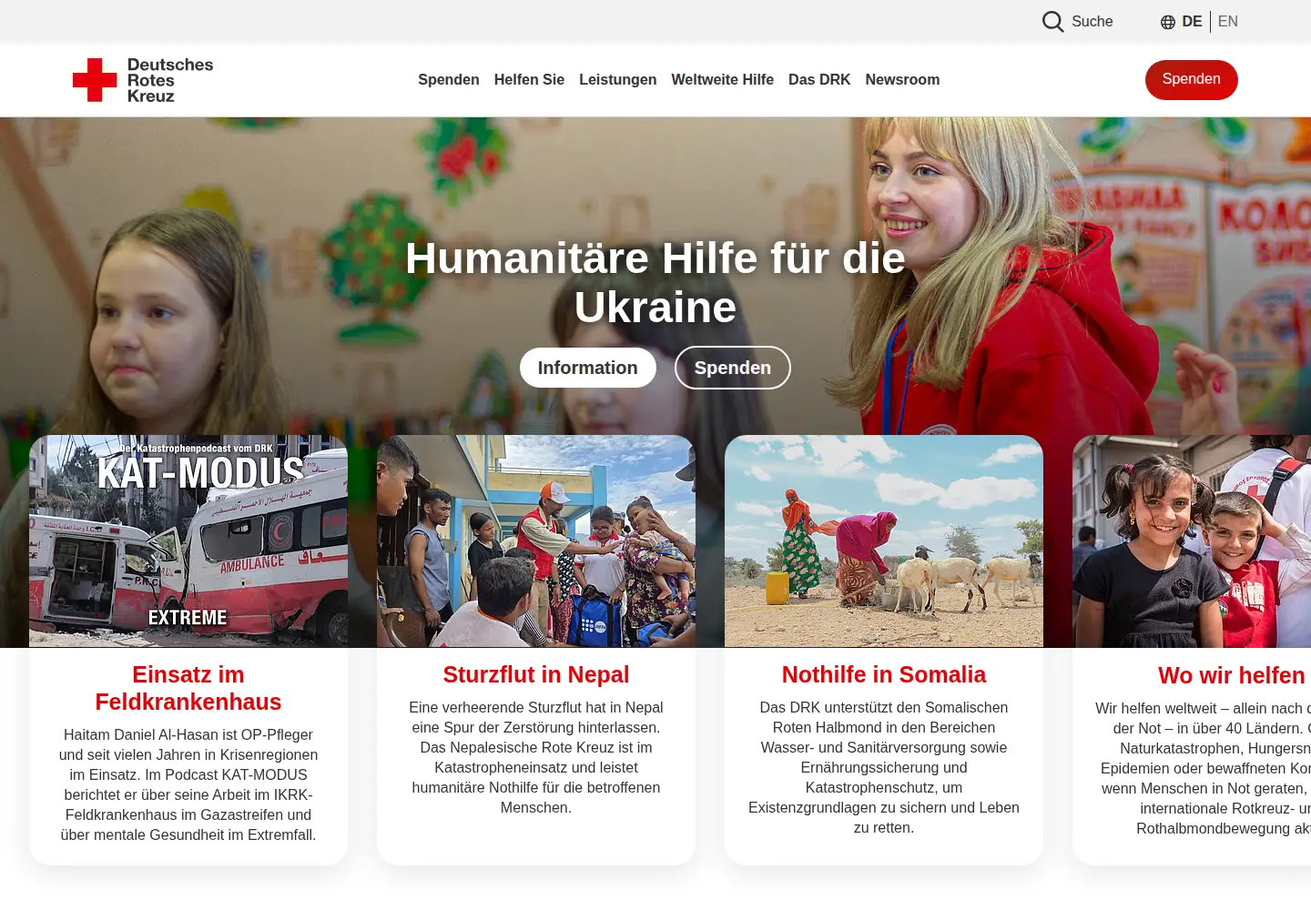Click the 'Eine verheerende Sturzflut' description text

[536, 757]
